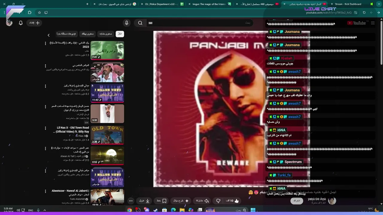Open the 2:53 Alwan Al Taif thumbnail
This screenshot has width=383, height=215.
[107, 156]
